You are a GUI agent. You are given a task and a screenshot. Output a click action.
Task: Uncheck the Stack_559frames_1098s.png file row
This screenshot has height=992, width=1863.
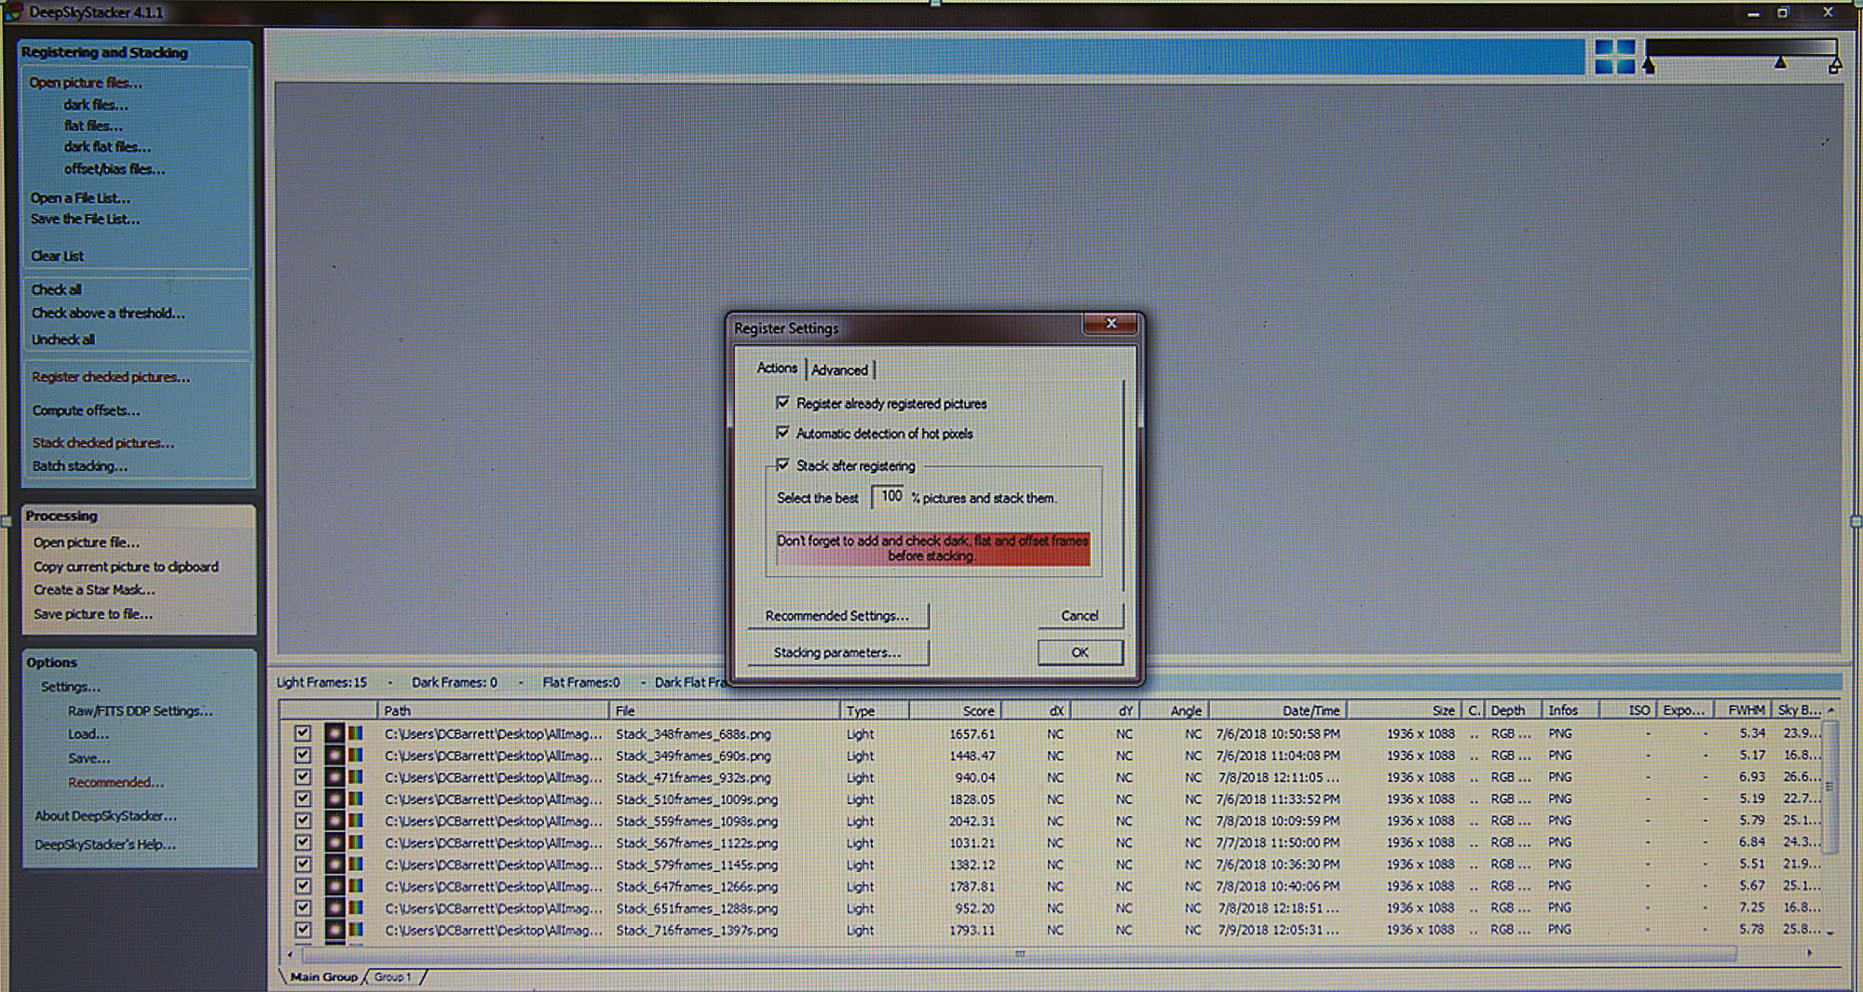tap(303, 821)
